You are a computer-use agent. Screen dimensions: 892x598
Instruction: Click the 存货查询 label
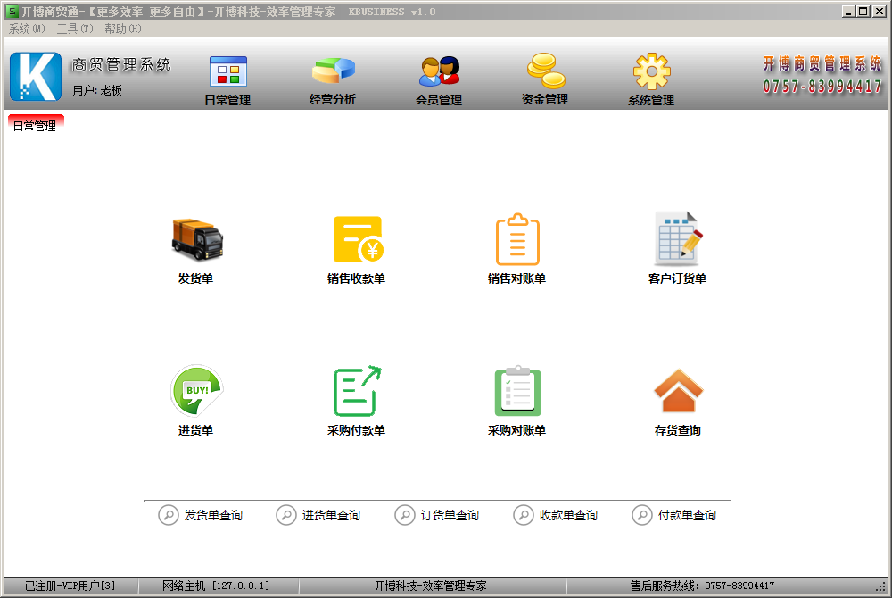coord(677,431)
